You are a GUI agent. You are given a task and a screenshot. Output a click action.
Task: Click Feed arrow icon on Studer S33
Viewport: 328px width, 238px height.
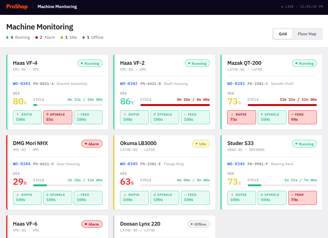(x=292, y=195)
